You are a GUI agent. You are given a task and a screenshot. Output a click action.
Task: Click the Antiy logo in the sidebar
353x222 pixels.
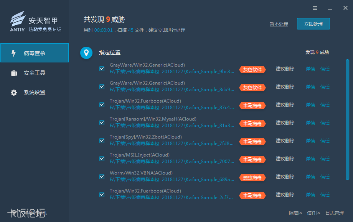[x=17, y=21]
